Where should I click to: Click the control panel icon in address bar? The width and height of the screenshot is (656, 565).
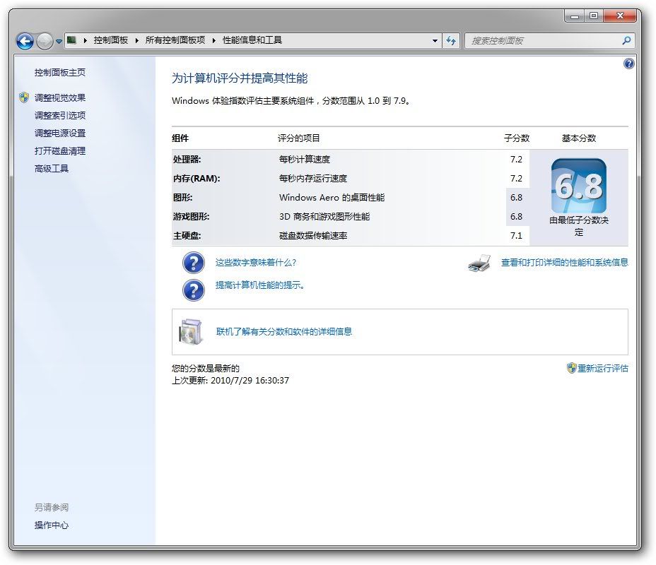(x=71, y=40)
